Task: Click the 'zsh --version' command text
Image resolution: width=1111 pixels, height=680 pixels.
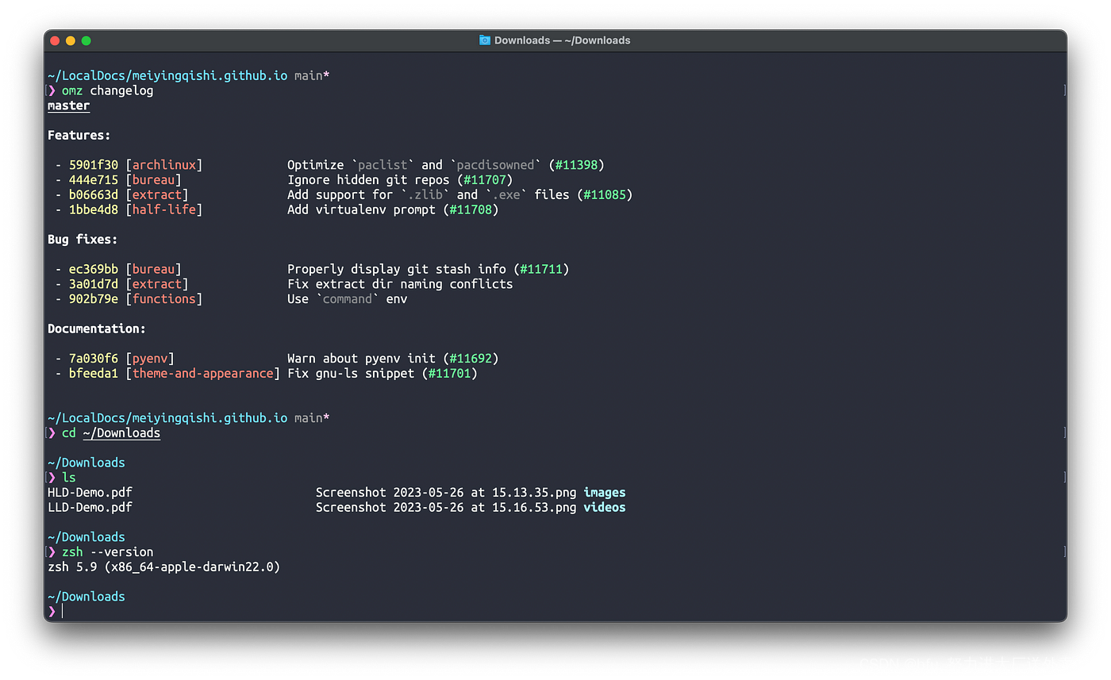Action: click(108, 552)
